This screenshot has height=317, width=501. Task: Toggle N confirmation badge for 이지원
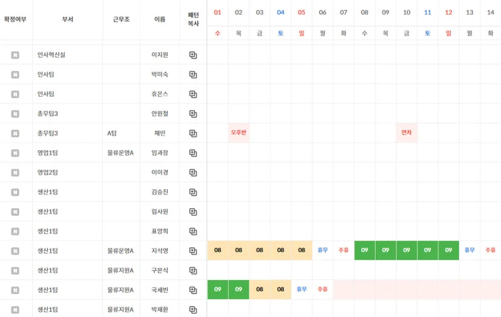15,55
